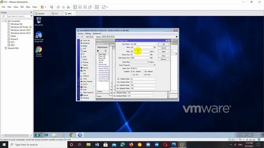Open the Kind dropdown

coord(155,48)
